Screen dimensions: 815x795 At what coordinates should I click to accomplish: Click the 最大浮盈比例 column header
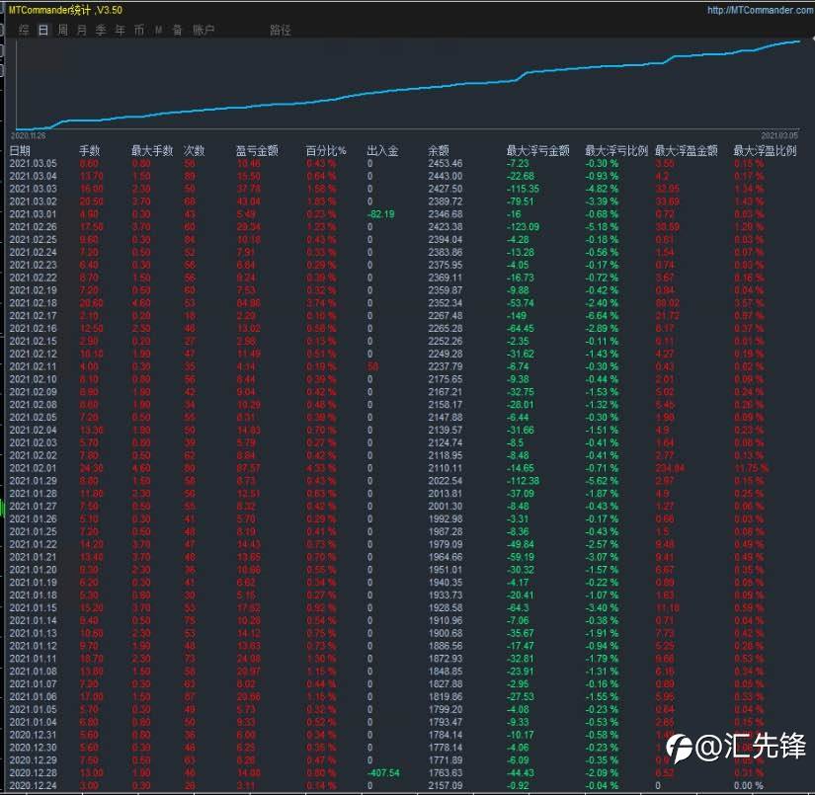point(765,151)
